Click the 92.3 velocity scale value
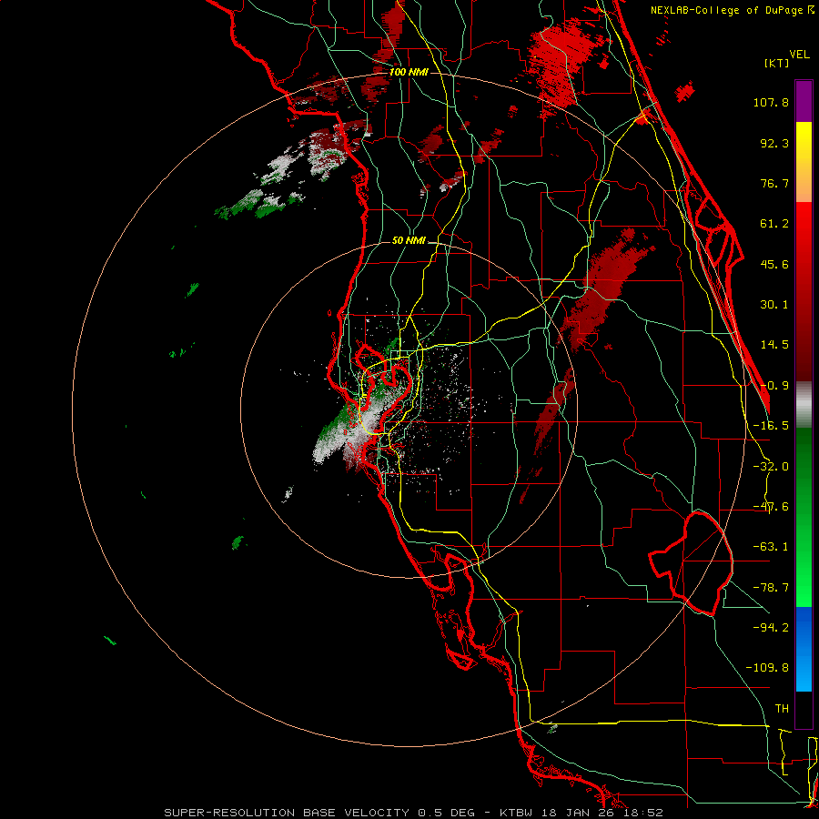Image resolution: width=819 pixels, height=819 pixels. (x=774, y=143)
